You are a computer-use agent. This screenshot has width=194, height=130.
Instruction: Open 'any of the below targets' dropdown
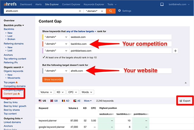coord(81,31)
